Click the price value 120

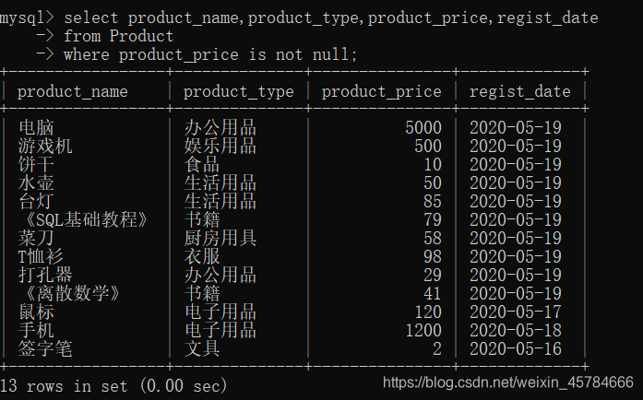pos(428,312)
